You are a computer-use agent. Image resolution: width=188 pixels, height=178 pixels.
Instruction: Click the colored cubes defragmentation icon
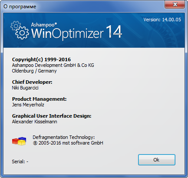pyautogui.click(x=19, y=141)
